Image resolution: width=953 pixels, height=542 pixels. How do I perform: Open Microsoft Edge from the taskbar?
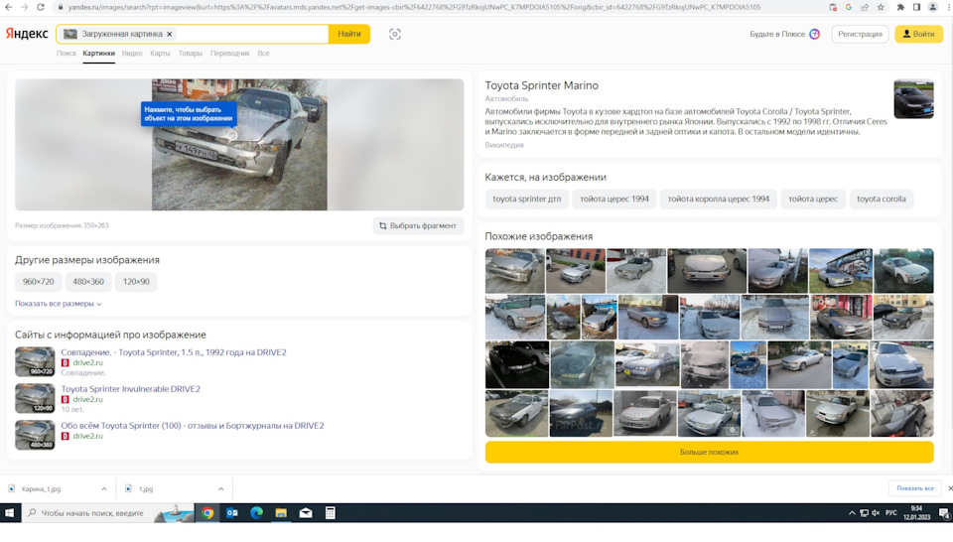point(256,513)
